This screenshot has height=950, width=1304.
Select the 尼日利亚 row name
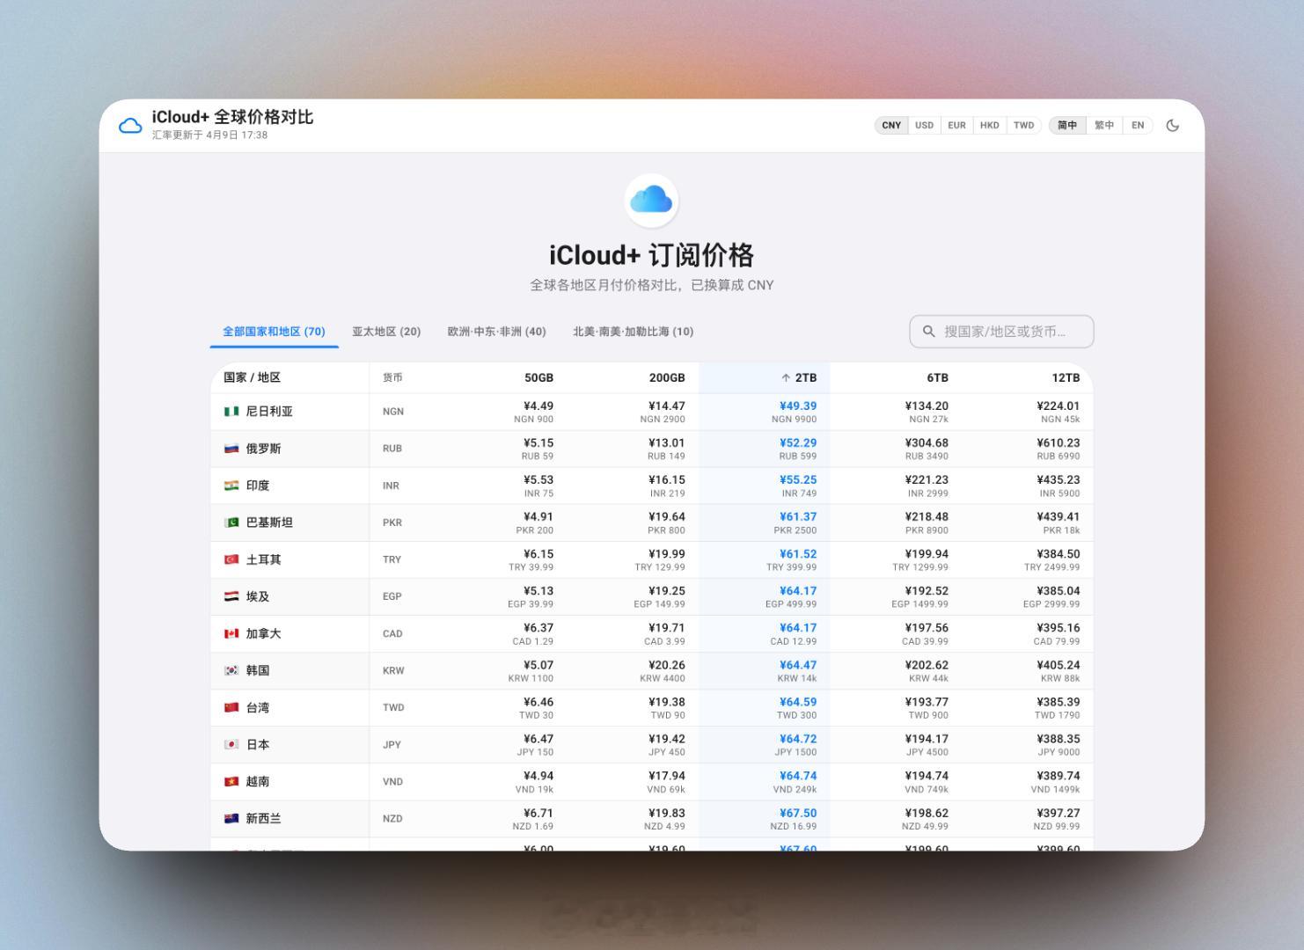(x=269, y=411)
